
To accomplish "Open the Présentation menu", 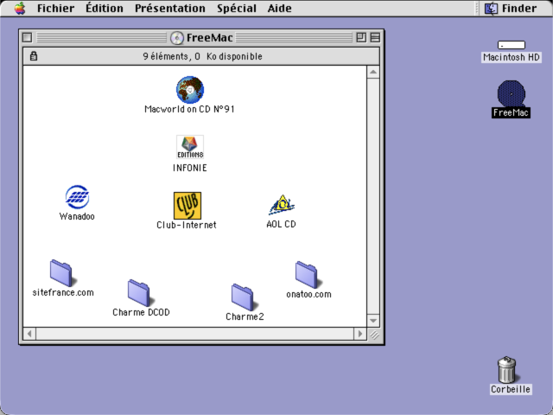I will pos(170,8).
